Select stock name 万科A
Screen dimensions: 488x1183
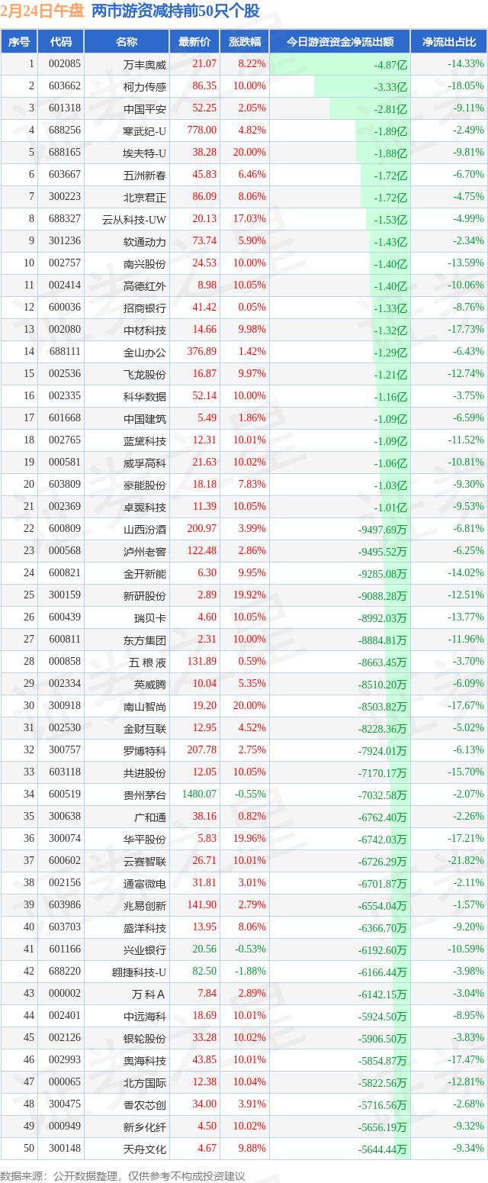pyautogui.click(x=149, y=994)
